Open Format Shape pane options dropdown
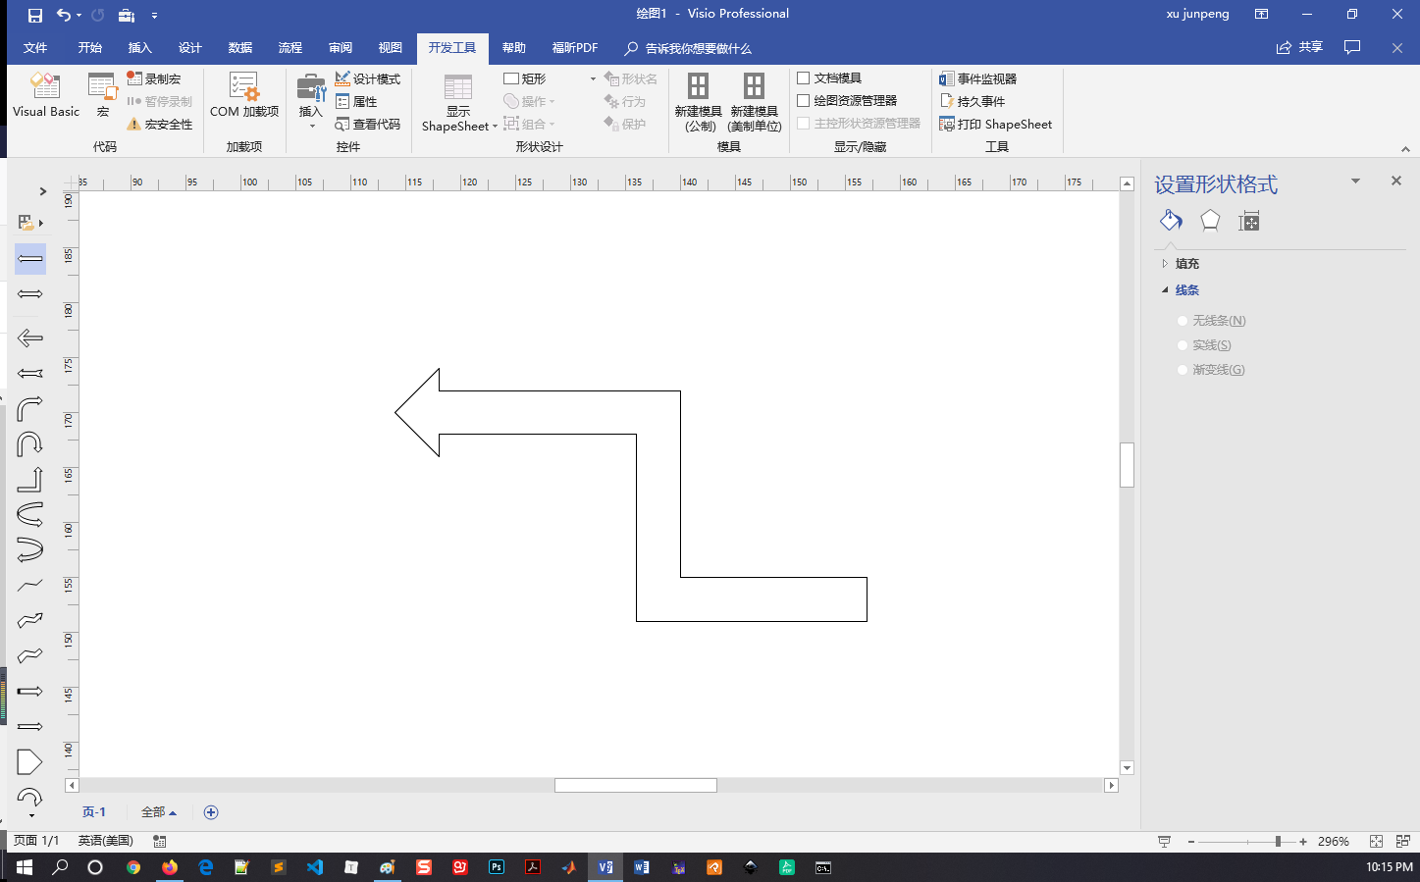The height and width of the screenshot is (882, 1420). coord(1355,181)
